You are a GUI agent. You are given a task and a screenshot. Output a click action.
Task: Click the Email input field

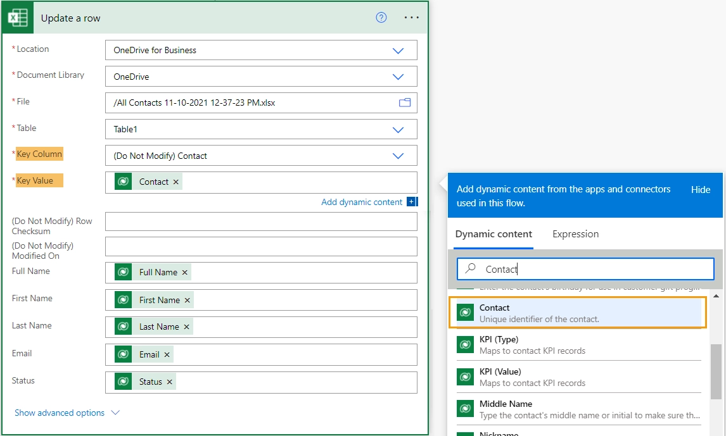[261, 354]
